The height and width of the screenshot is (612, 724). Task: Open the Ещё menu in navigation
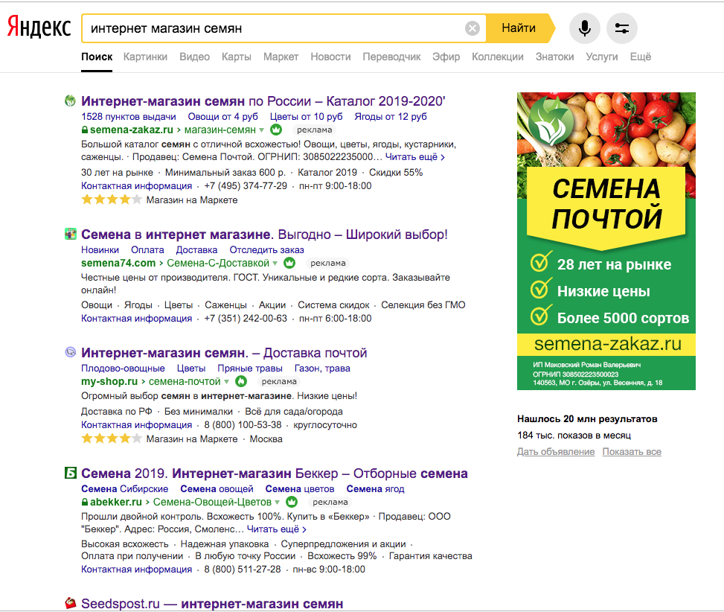pos(641,57)
